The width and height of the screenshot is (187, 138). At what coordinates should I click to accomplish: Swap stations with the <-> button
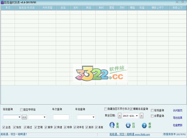[x=24, y=117]
